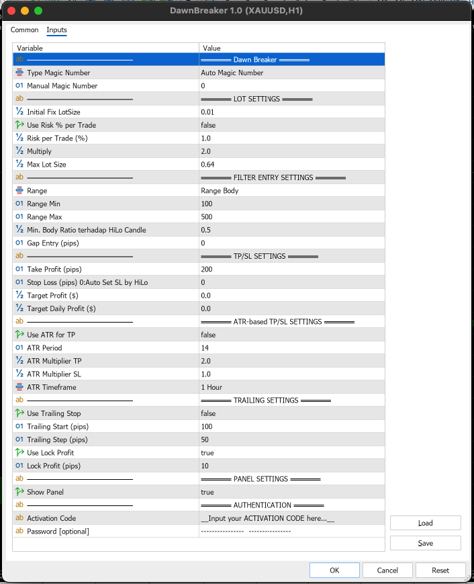Select the LOT SETTINGS separator row
Image resolution: width=474 pixels, height=584 pixels.
click(x=199, y=99)
